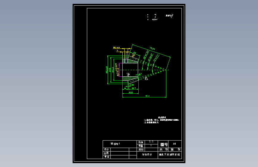Select the large "图号" label
The width and height of the screenshot is (258, 167).
(x=164, y=144)
